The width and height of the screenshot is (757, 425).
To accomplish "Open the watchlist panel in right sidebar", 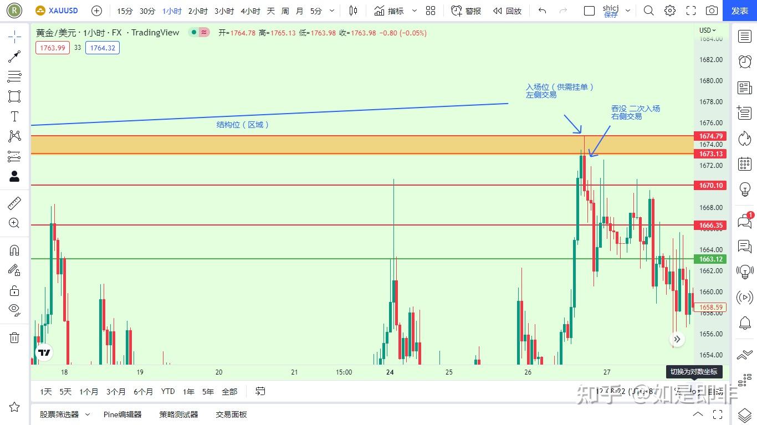I will pos(745,37).
